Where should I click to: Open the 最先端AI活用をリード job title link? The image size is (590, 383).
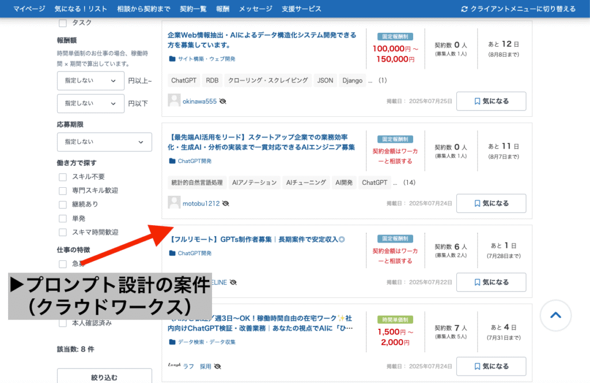(x=261, y=142)
